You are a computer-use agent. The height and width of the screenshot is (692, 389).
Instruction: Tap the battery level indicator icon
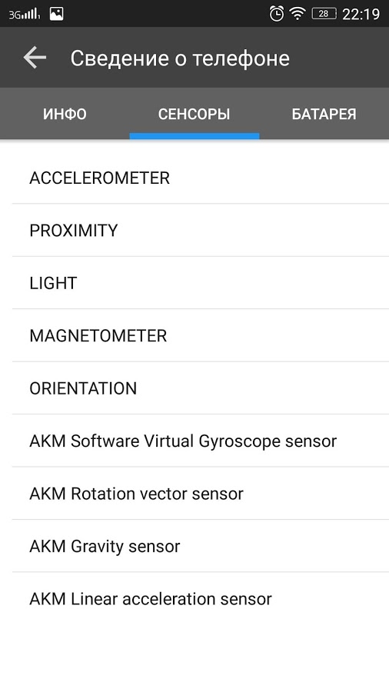324,14
